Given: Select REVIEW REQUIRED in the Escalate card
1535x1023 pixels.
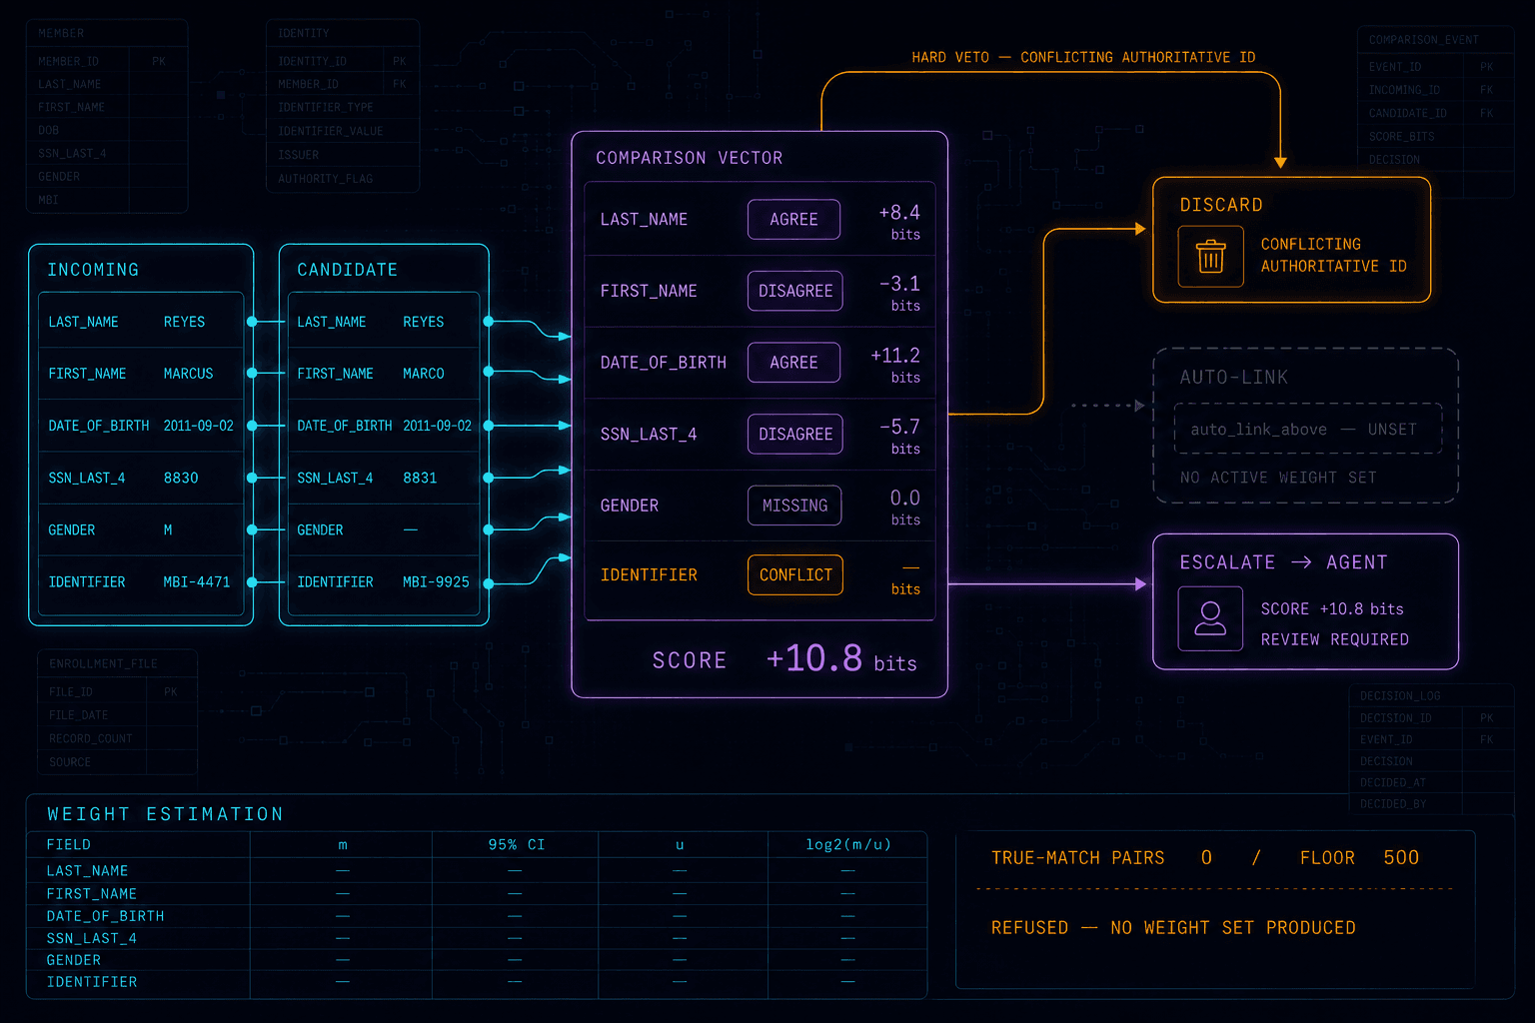Looking at the screenshot, I should point(1334,639).
